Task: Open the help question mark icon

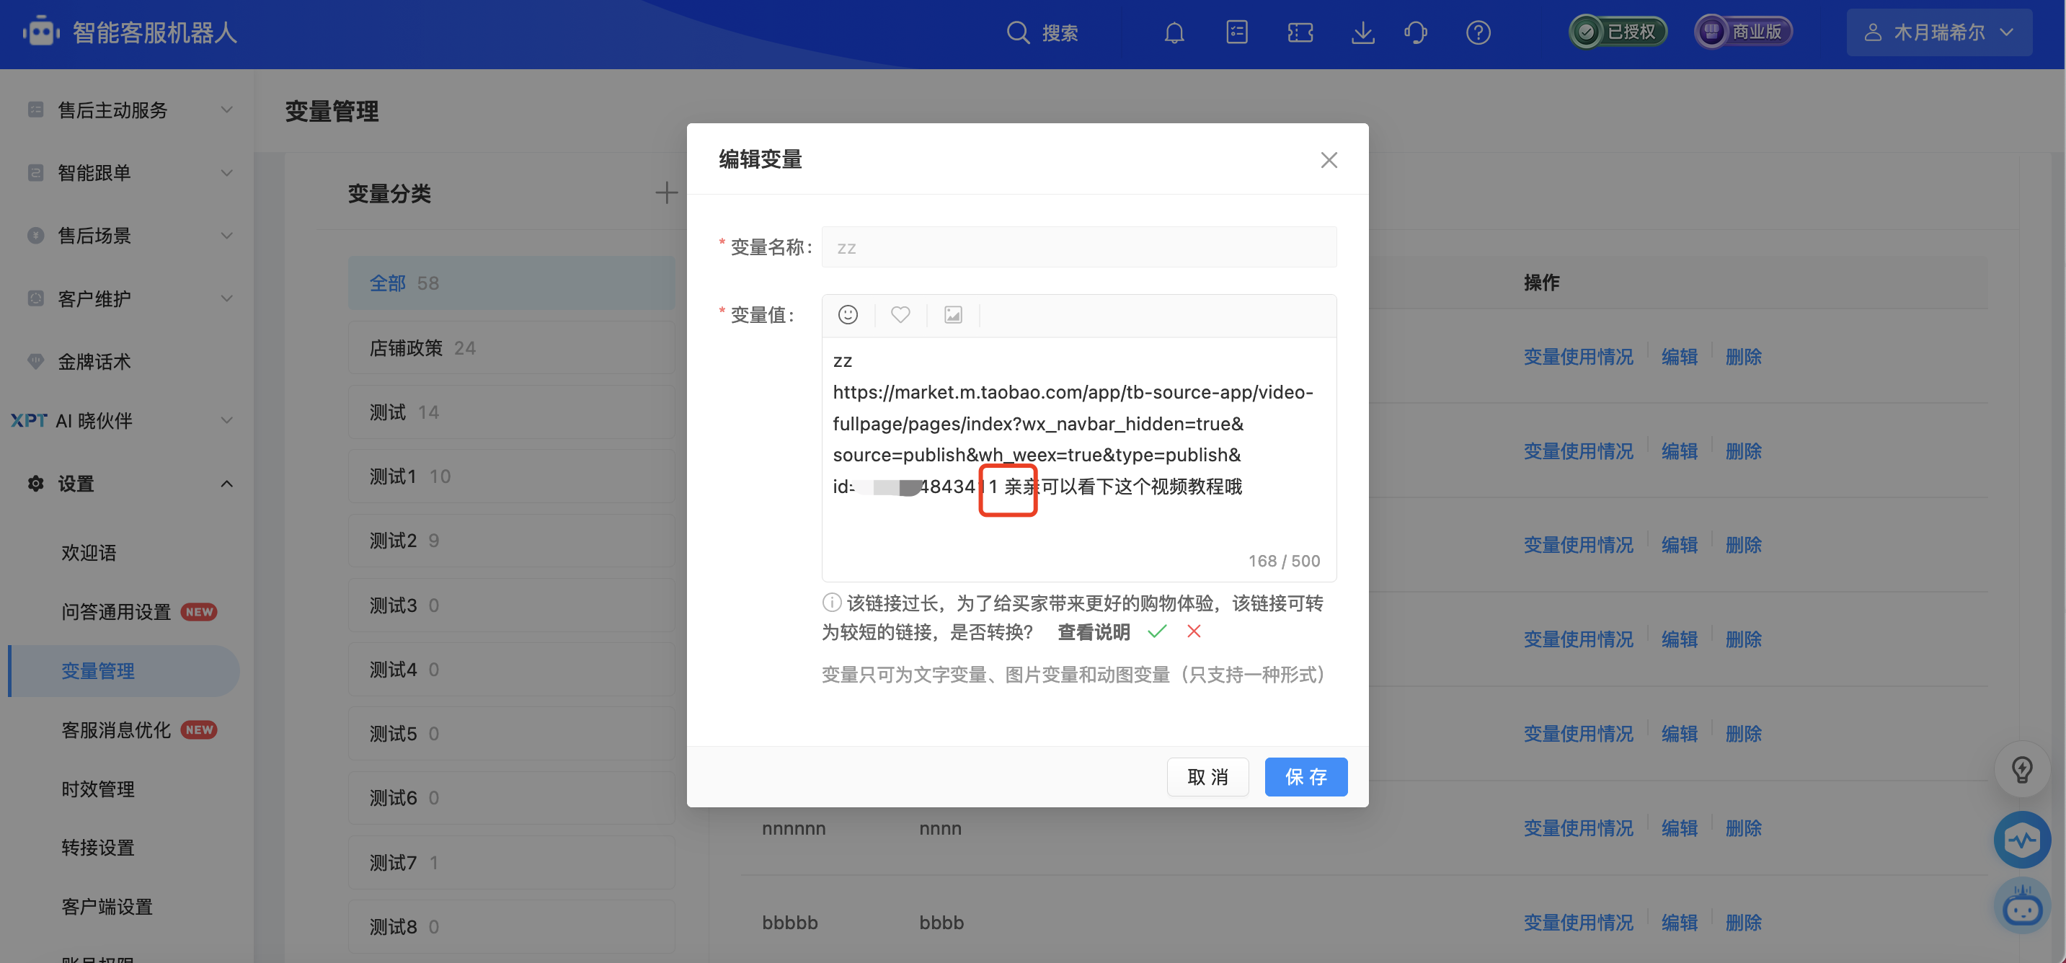Action: point(1478,33)
